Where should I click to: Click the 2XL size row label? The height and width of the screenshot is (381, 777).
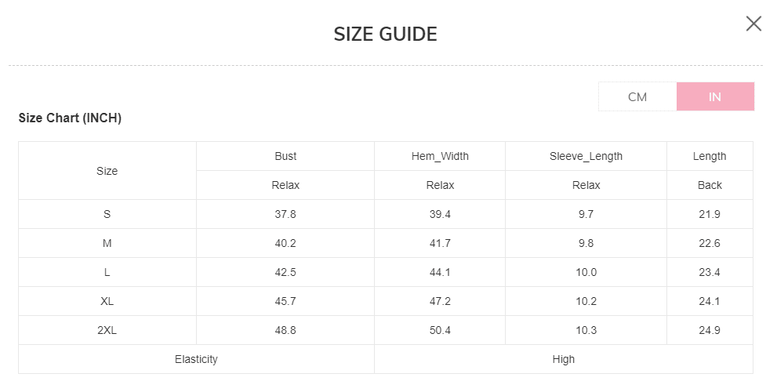[107, 331]
